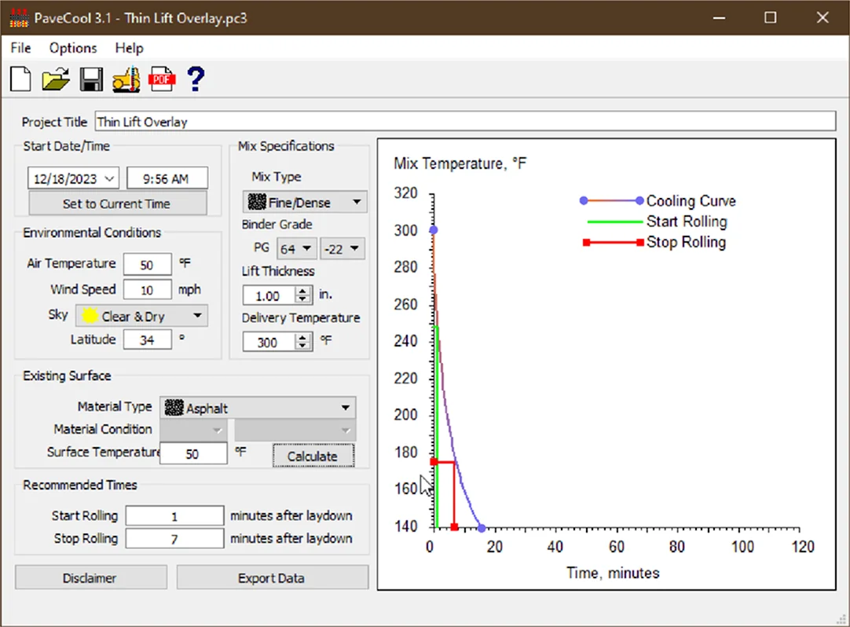Open help via the question mark icon
Viewport: 850px width, 627px height.
click(x=196, y=79)
